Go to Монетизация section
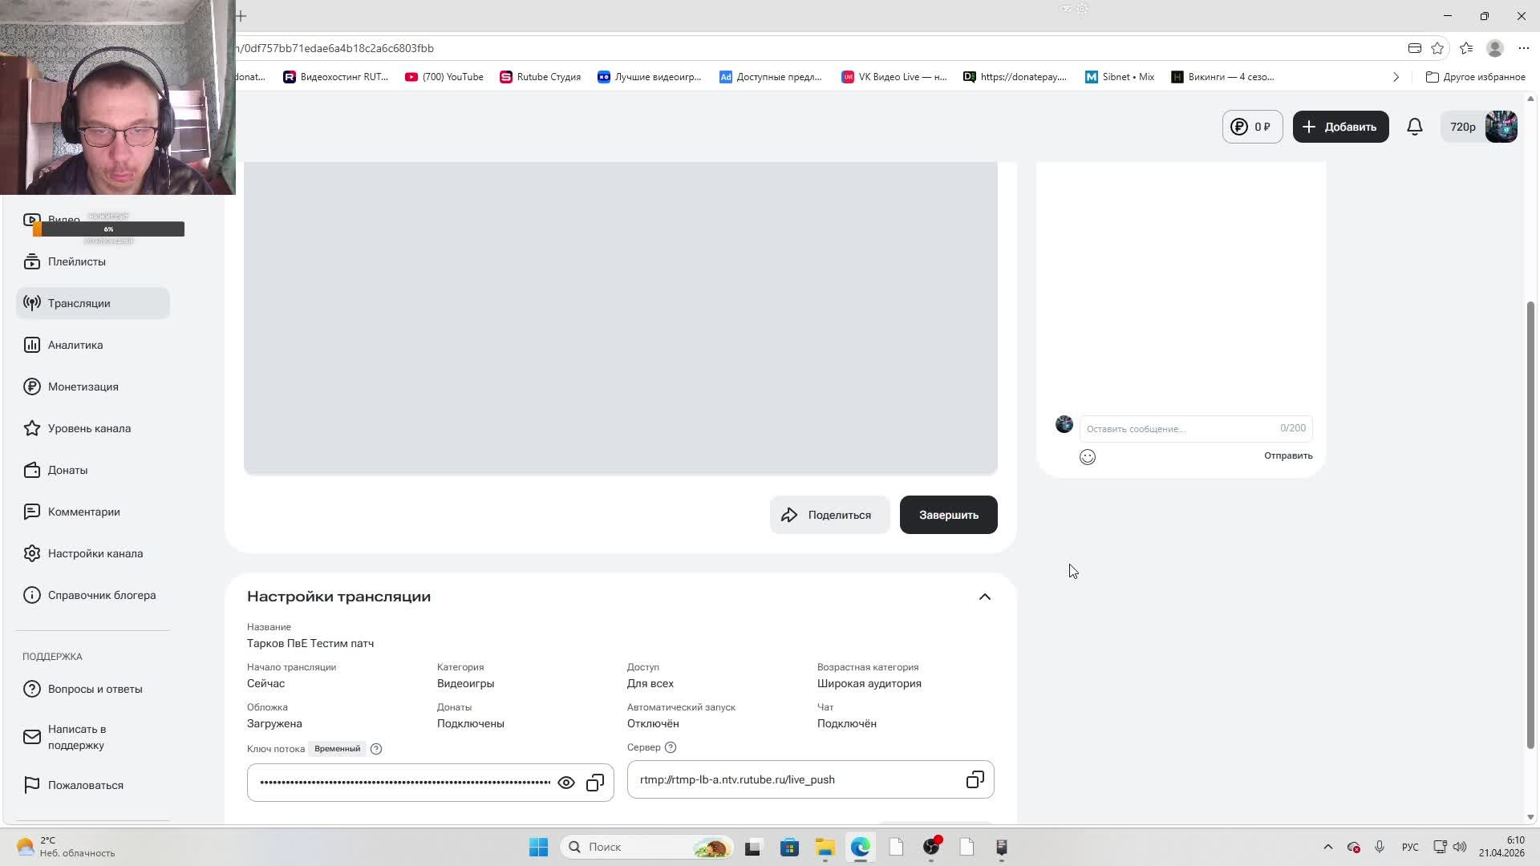This screenshot has height=866, width=1540. point(83,386)
